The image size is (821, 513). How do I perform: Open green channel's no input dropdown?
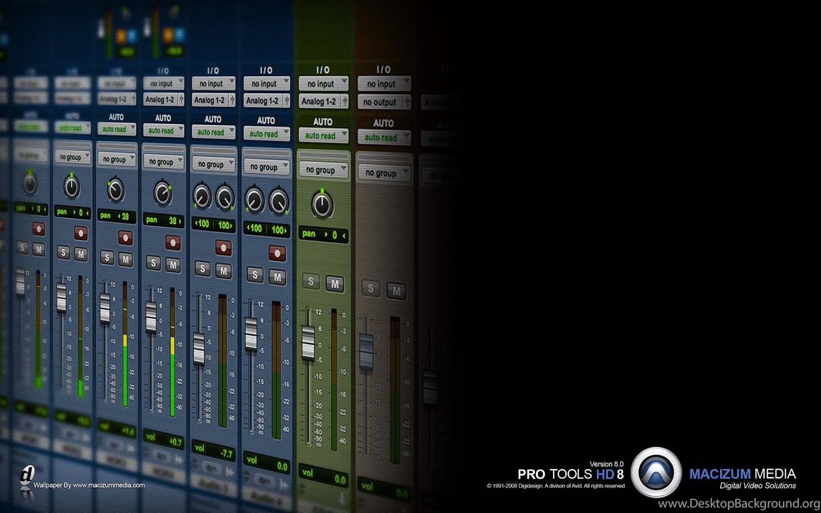click(324, 84)
